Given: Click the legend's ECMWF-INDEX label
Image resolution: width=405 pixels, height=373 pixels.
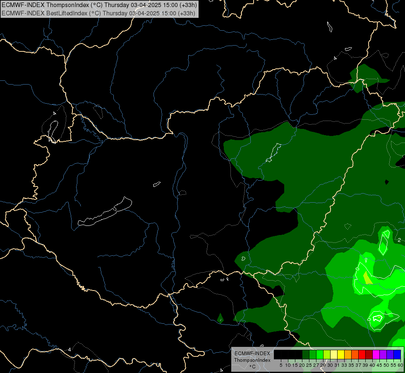Looking at the screenshot, I should pyautogui.click(x=252, y=354).
